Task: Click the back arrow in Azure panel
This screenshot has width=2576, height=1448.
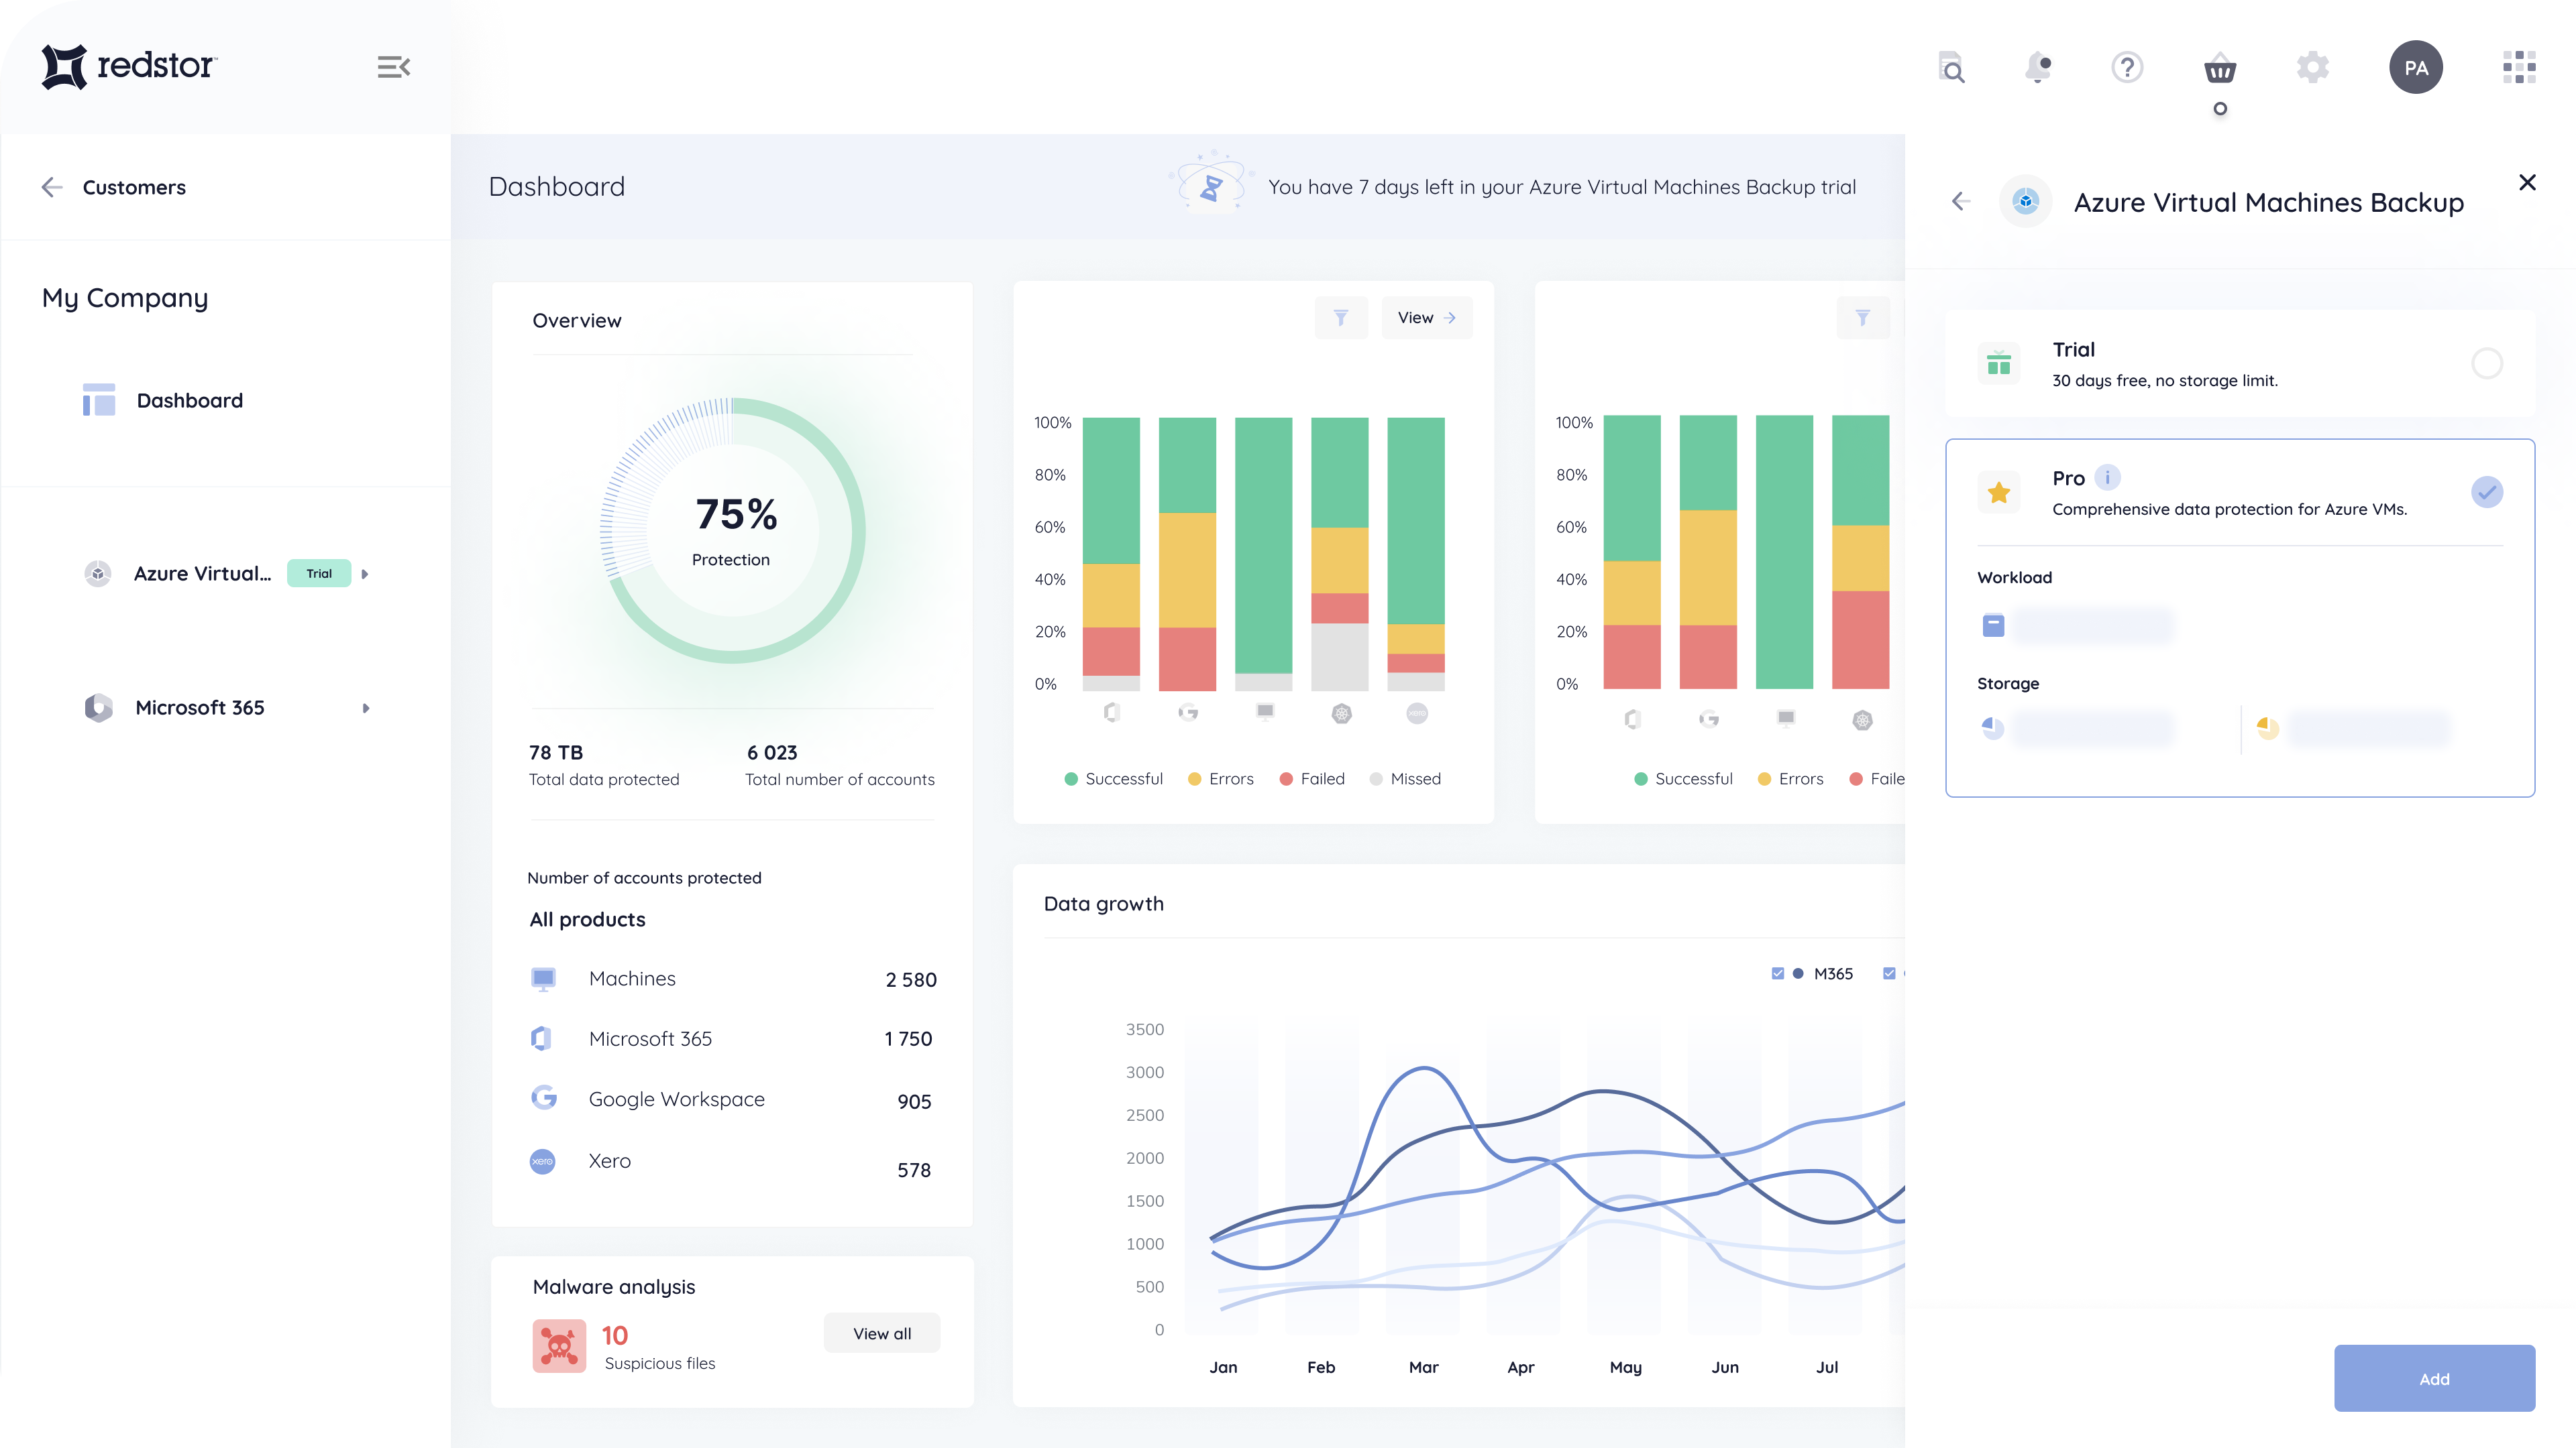Action: [1961, 202]
